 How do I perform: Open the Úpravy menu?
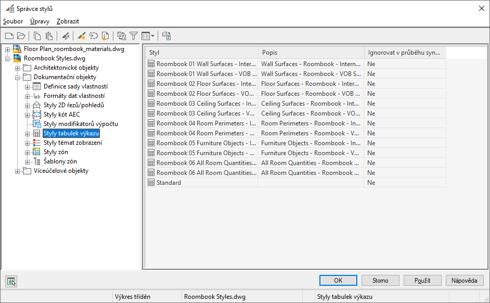click(x=40, y=21)
